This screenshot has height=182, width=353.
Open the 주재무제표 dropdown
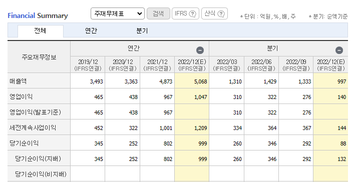(118, 13)
